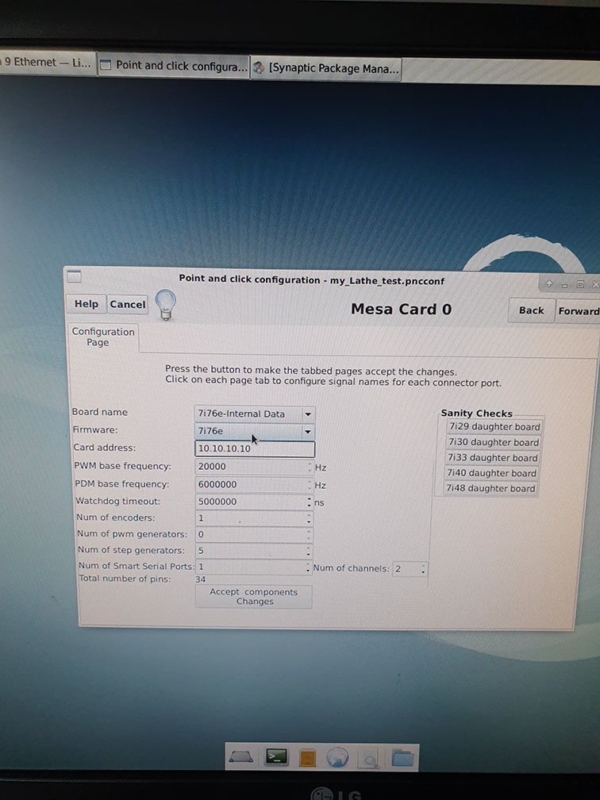This screenshot has width=600, height=800.
Task: Click the Total number of pins value 34
Action: point(201,579)
